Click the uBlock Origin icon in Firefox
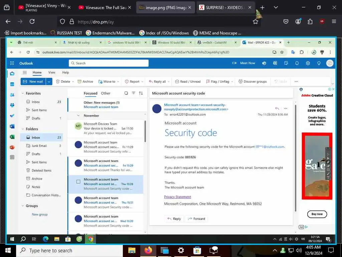Screen dimensions: 342x257 tap(322, 21)
